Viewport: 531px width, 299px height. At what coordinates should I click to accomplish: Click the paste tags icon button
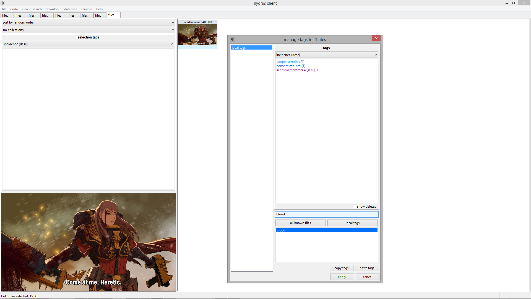point(367,268)
